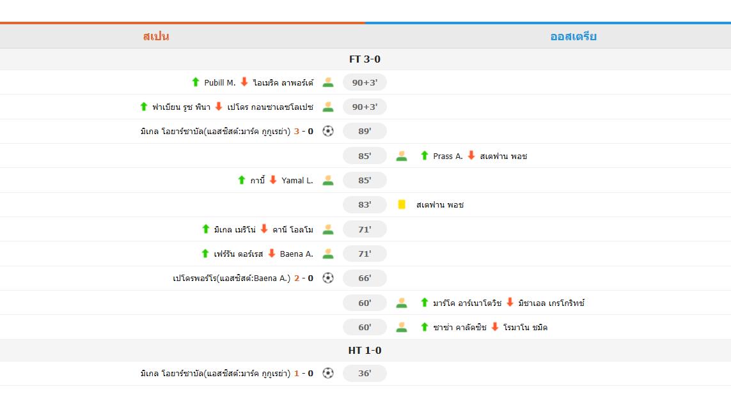Click player name เฟร์รัน ตอร์เรส
The height and width of the screenshot is (396, 731).
238,254
